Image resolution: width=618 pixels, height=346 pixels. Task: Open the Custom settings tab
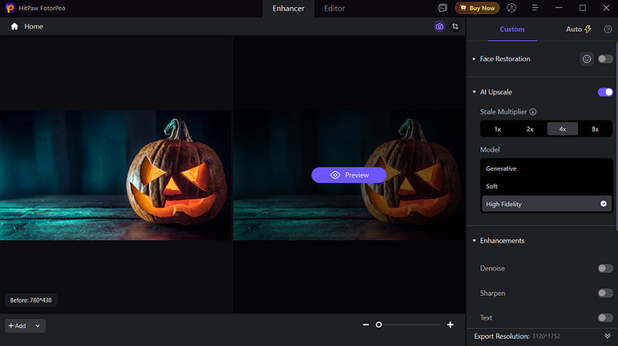click(x=512, y=29)
